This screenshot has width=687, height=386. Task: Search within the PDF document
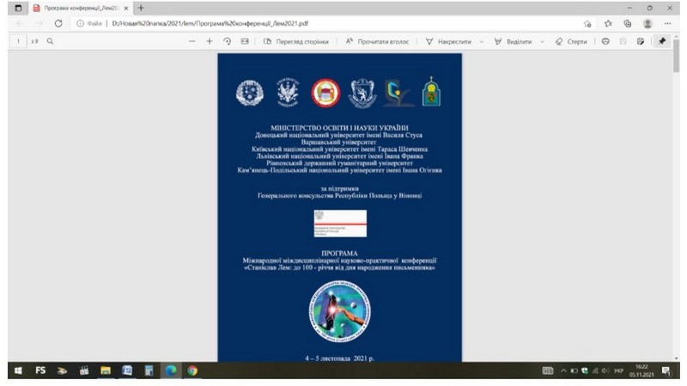(50, 41)
